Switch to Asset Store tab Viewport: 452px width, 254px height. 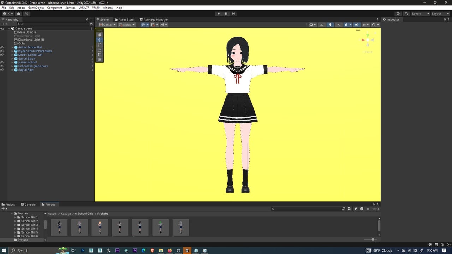pyautogui.click(x=124, y=20)
